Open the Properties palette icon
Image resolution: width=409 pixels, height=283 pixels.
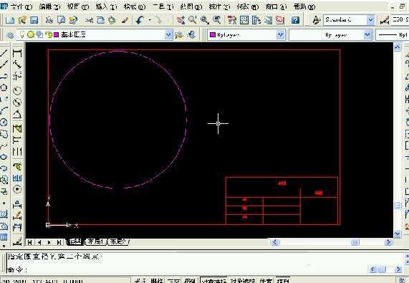point(231,20)
